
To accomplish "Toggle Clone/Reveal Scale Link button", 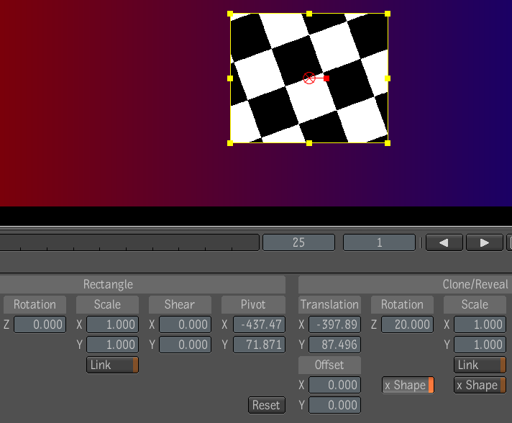I will pyautogui.click(x=480, y=365).
